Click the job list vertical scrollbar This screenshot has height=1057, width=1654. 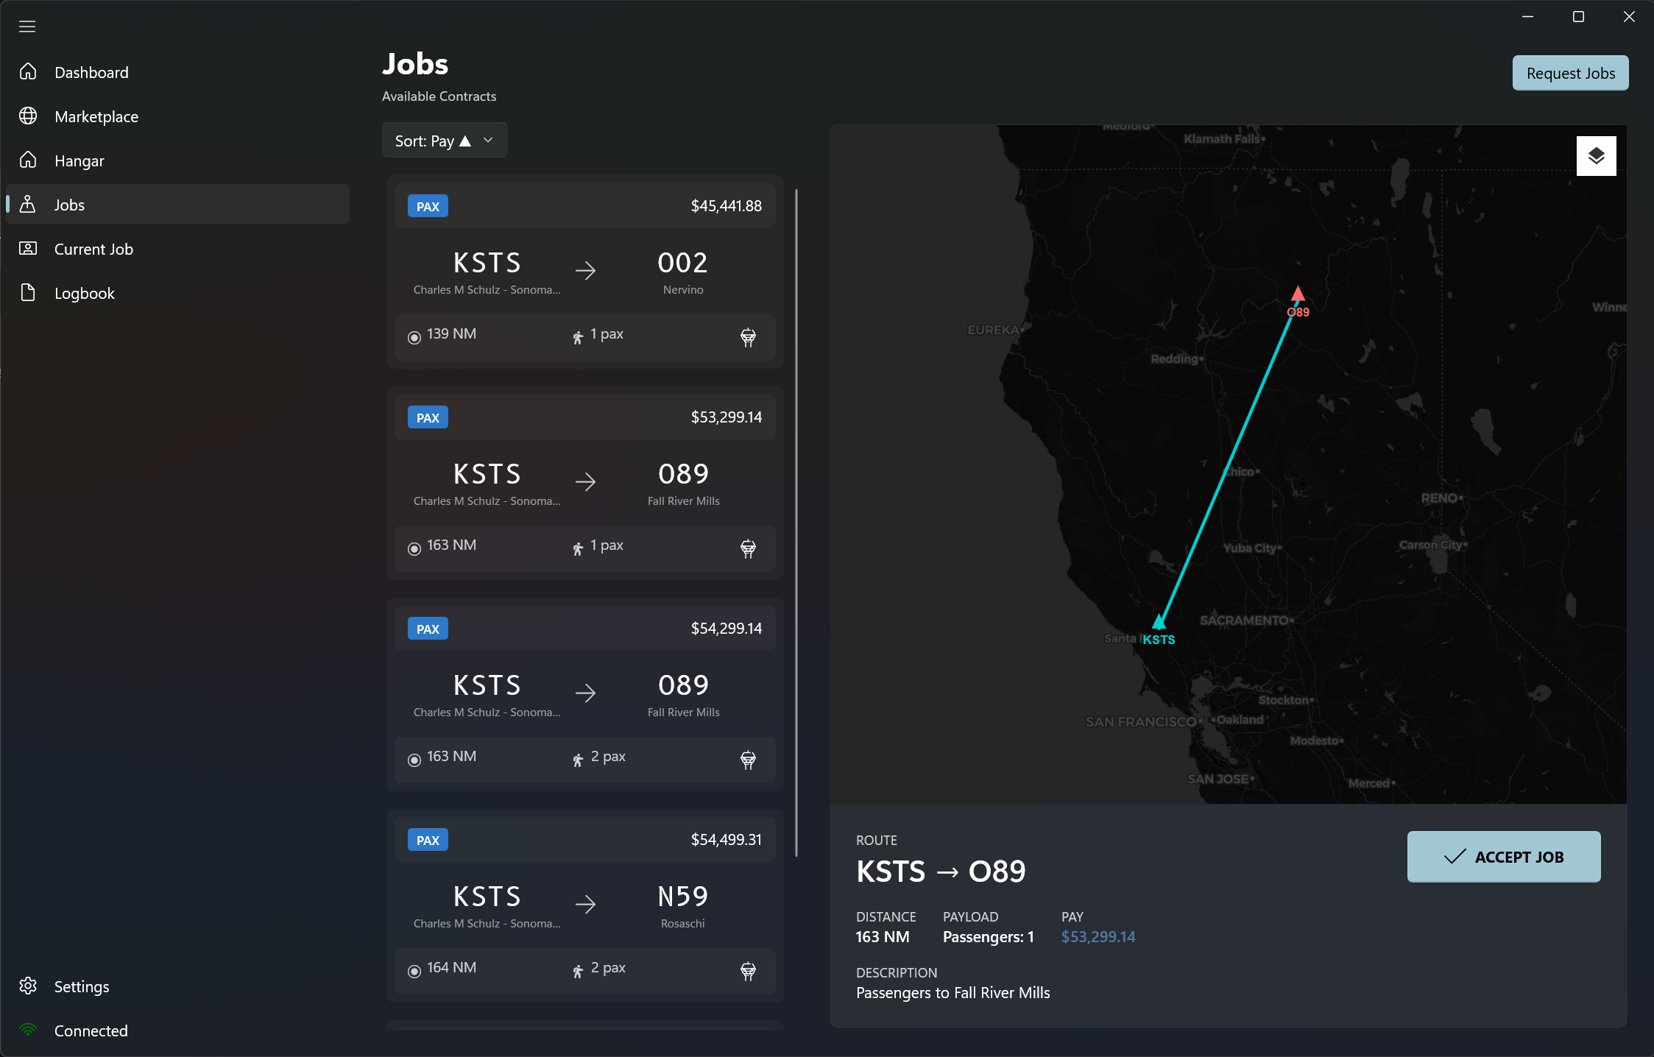(x=796, y=523)
